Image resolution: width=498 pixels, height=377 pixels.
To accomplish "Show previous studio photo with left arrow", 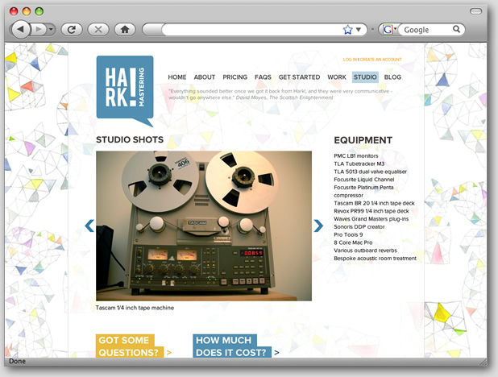I will click(x=89, y=226).
